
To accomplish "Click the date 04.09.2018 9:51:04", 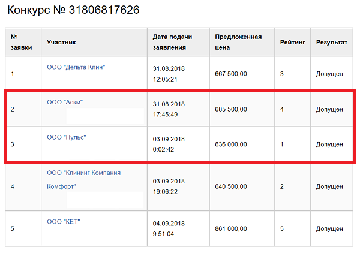I will tap(170, 228).
